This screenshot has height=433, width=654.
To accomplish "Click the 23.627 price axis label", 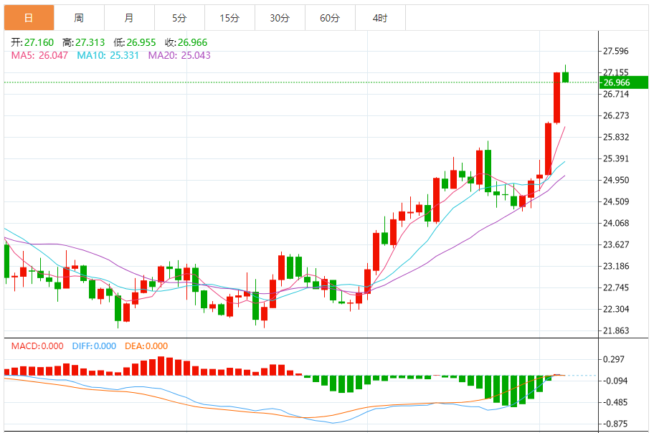I will (x=615, y=244).
